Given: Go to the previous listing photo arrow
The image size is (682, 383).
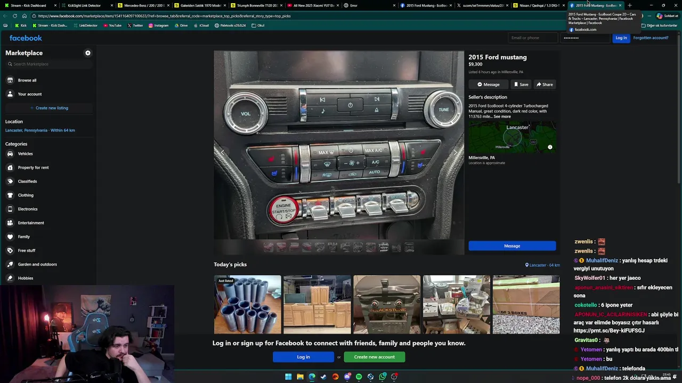Looking at the screenshot, I should pos(223,152).
